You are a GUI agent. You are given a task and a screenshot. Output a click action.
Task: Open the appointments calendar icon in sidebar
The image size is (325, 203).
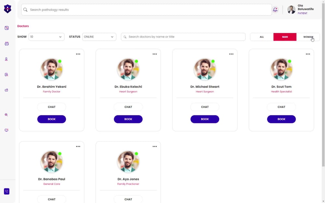[6, 43]
